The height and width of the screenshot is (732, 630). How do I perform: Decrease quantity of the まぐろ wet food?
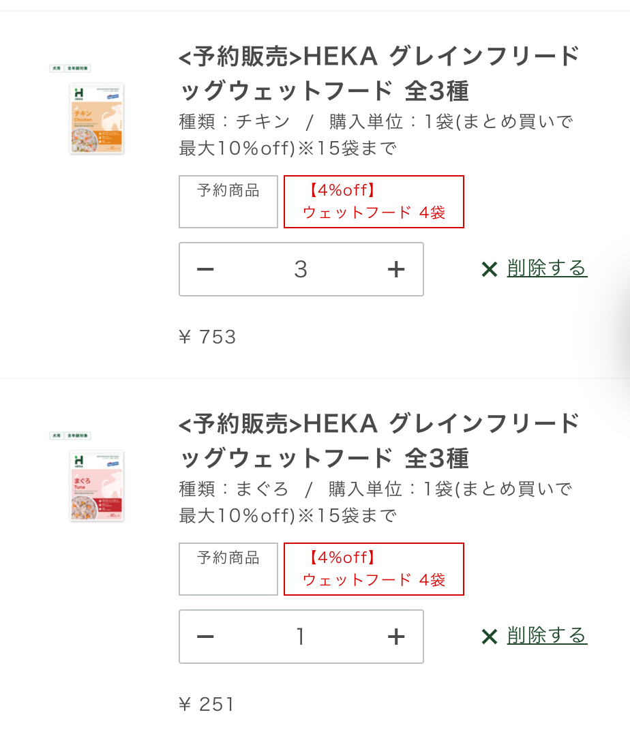click(x=205, y=637)
